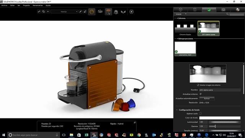Click the Windows taskbar search box

34,135
